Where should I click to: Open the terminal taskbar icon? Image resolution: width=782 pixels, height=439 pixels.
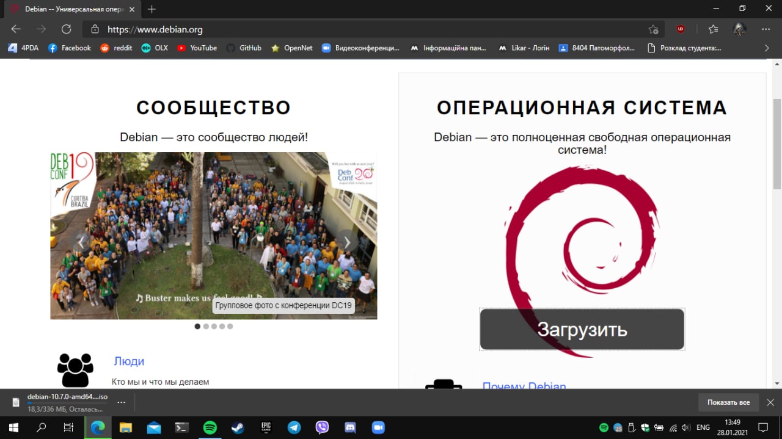tap(181, 427)
